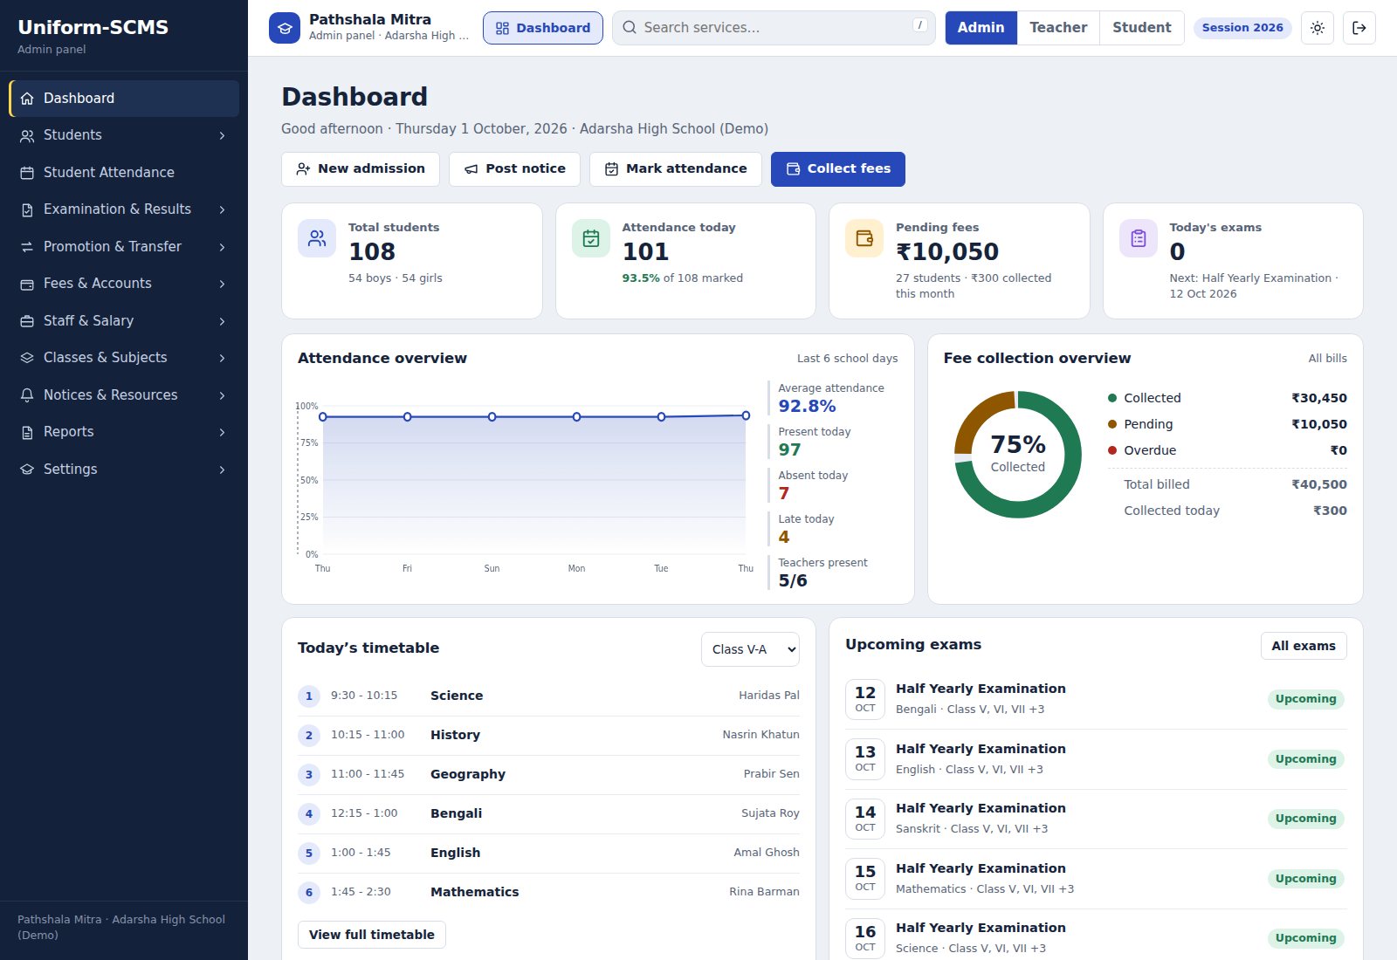Open Reports sidebar item

[x=124, y=432]
